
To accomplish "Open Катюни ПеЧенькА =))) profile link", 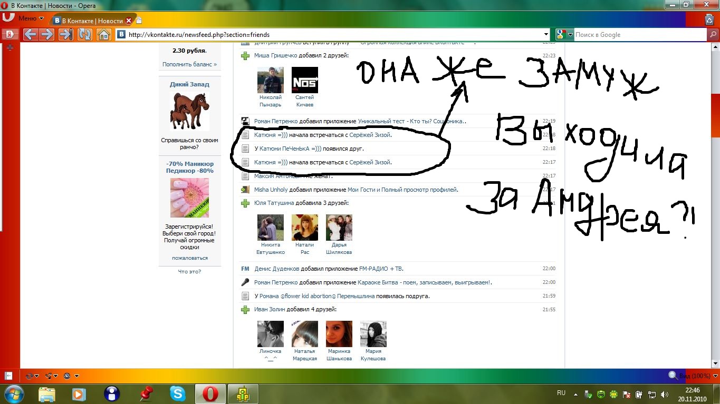I will 290,149.
